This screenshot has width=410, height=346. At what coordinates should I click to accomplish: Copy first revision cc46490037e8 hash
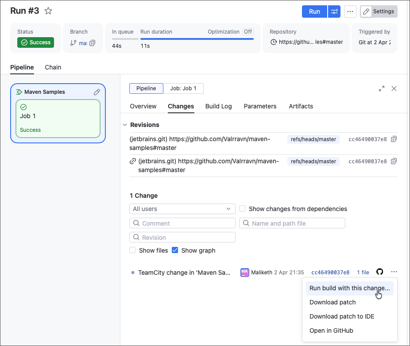point(394,139)
